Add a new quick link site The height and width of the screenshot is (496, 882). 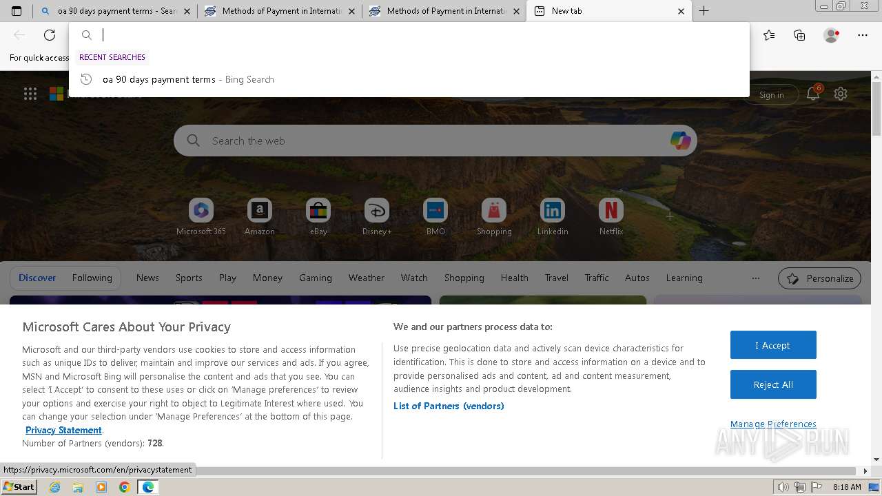point(670,216)
